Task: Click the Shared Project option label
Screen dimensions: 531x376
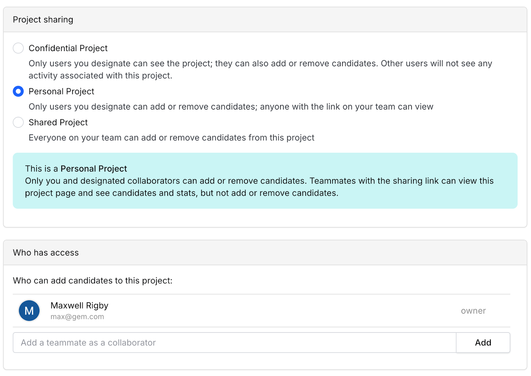Action: 58,122
